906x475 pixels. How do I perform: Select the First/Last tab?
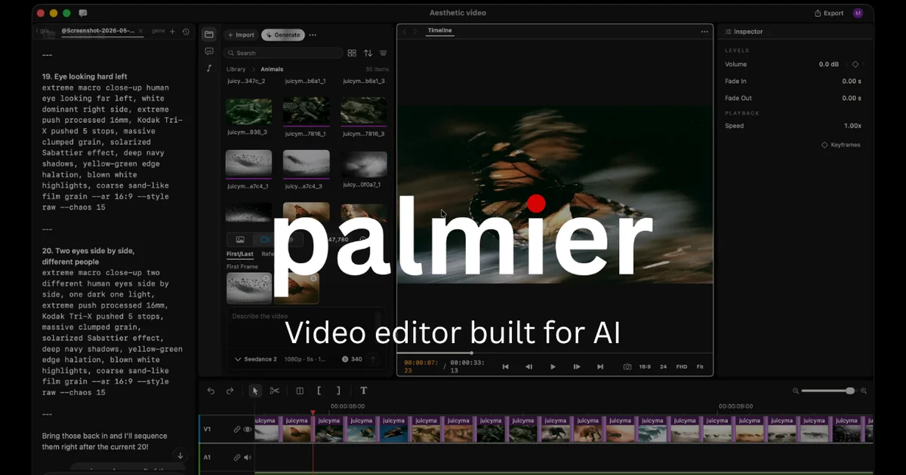pos(240,254)
